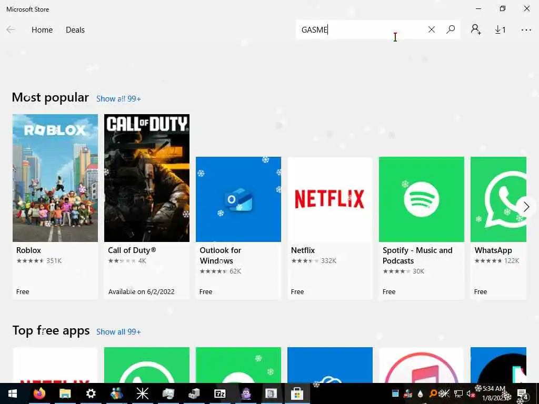Screen dimensions: 539x404
Task: Open the 7-Zip taskbar icon
Action: (x=219, y=393)
